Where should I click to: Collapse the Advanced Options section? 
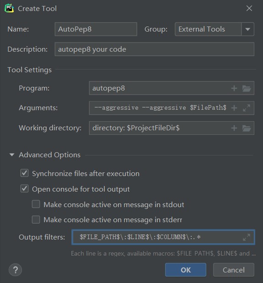(x=12, y=155)
